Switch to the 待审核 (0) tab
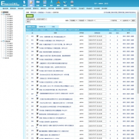The height and width of the screenshot is (139, 139). click(x=42, y=27)
